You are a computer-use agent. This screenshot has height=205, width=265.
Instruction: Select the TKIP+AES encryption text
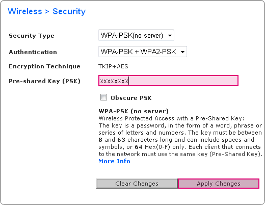tap(113, 66)
